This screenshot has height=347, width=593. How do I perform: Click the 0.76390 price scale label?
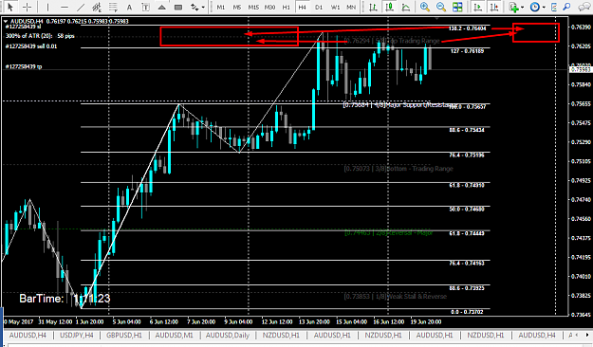click(581, 27)
